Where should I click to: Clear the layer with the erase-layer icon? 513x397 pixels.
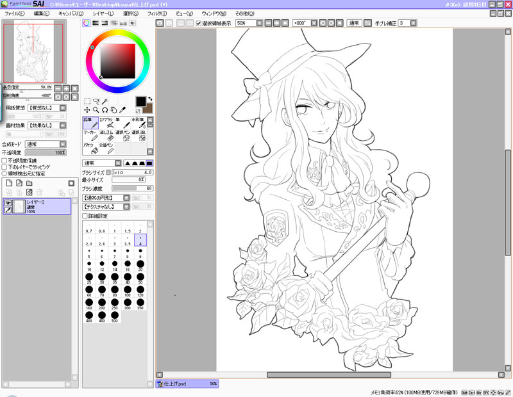coord(29,192)
